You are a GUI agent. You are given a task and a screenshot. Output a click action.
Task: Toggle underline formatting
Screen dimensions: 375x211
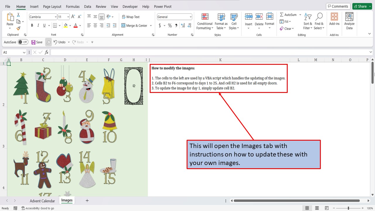(x=44, y=25)
